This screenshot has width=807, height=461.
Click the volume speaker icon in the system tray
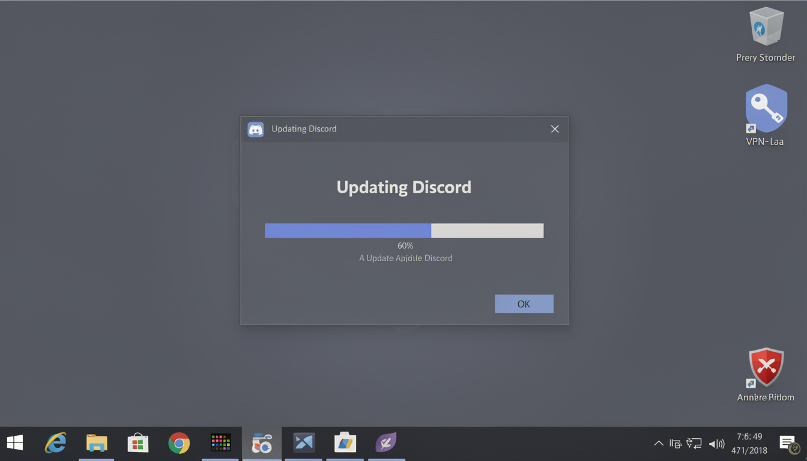(716, 443)
